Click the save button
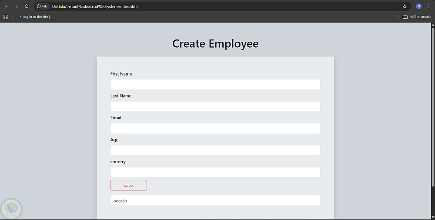Image resolution: width=435 pixels, height=220 pixels. click(128, 185)
